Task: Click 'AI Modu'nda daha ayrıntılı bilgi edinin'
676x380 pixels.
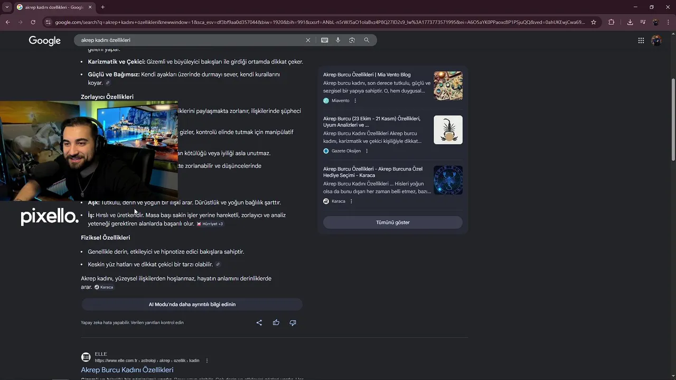Action: click(192, 304)
